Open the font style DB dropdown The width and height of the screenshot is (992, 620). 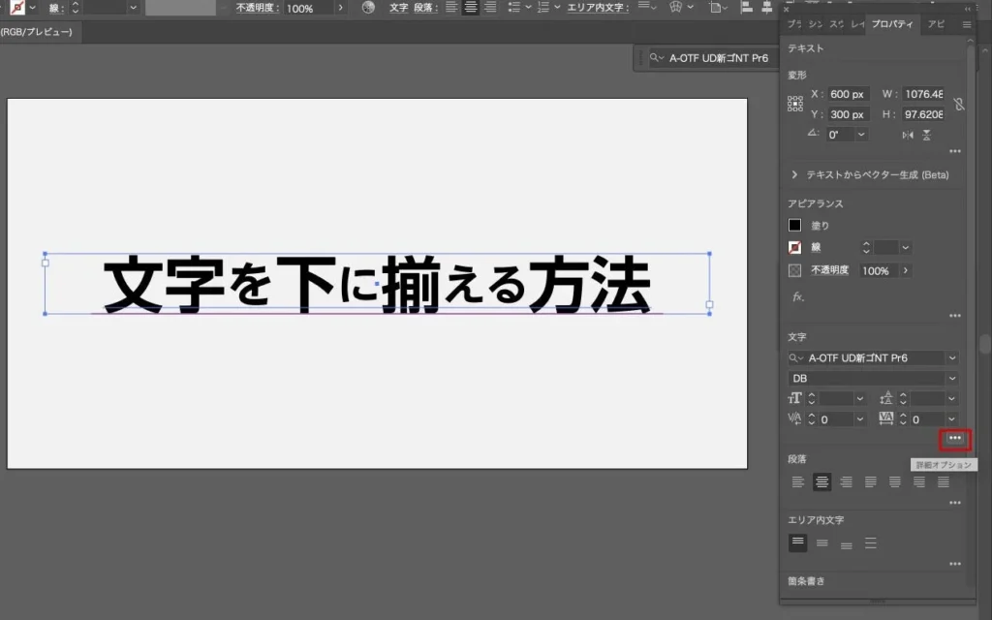click(952, 378)
